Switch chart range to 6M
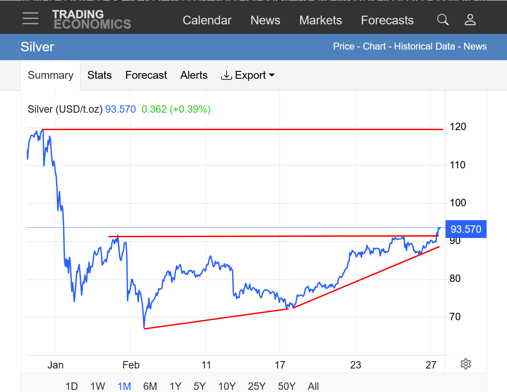This screenshot has height=392, width=507. click(150, 386)
